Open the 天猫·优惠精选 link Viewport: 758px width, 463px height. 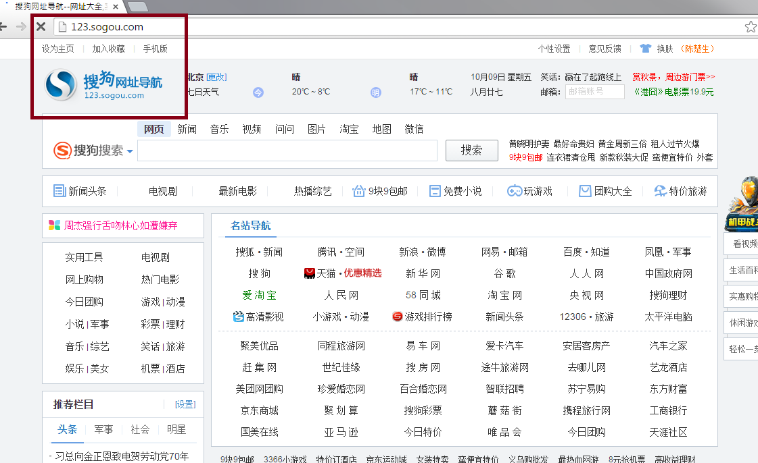pyautogui.click(x=343, y=273)
